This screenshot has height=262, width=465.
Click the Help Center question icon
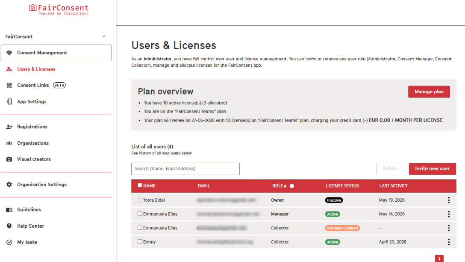point(9,226)
